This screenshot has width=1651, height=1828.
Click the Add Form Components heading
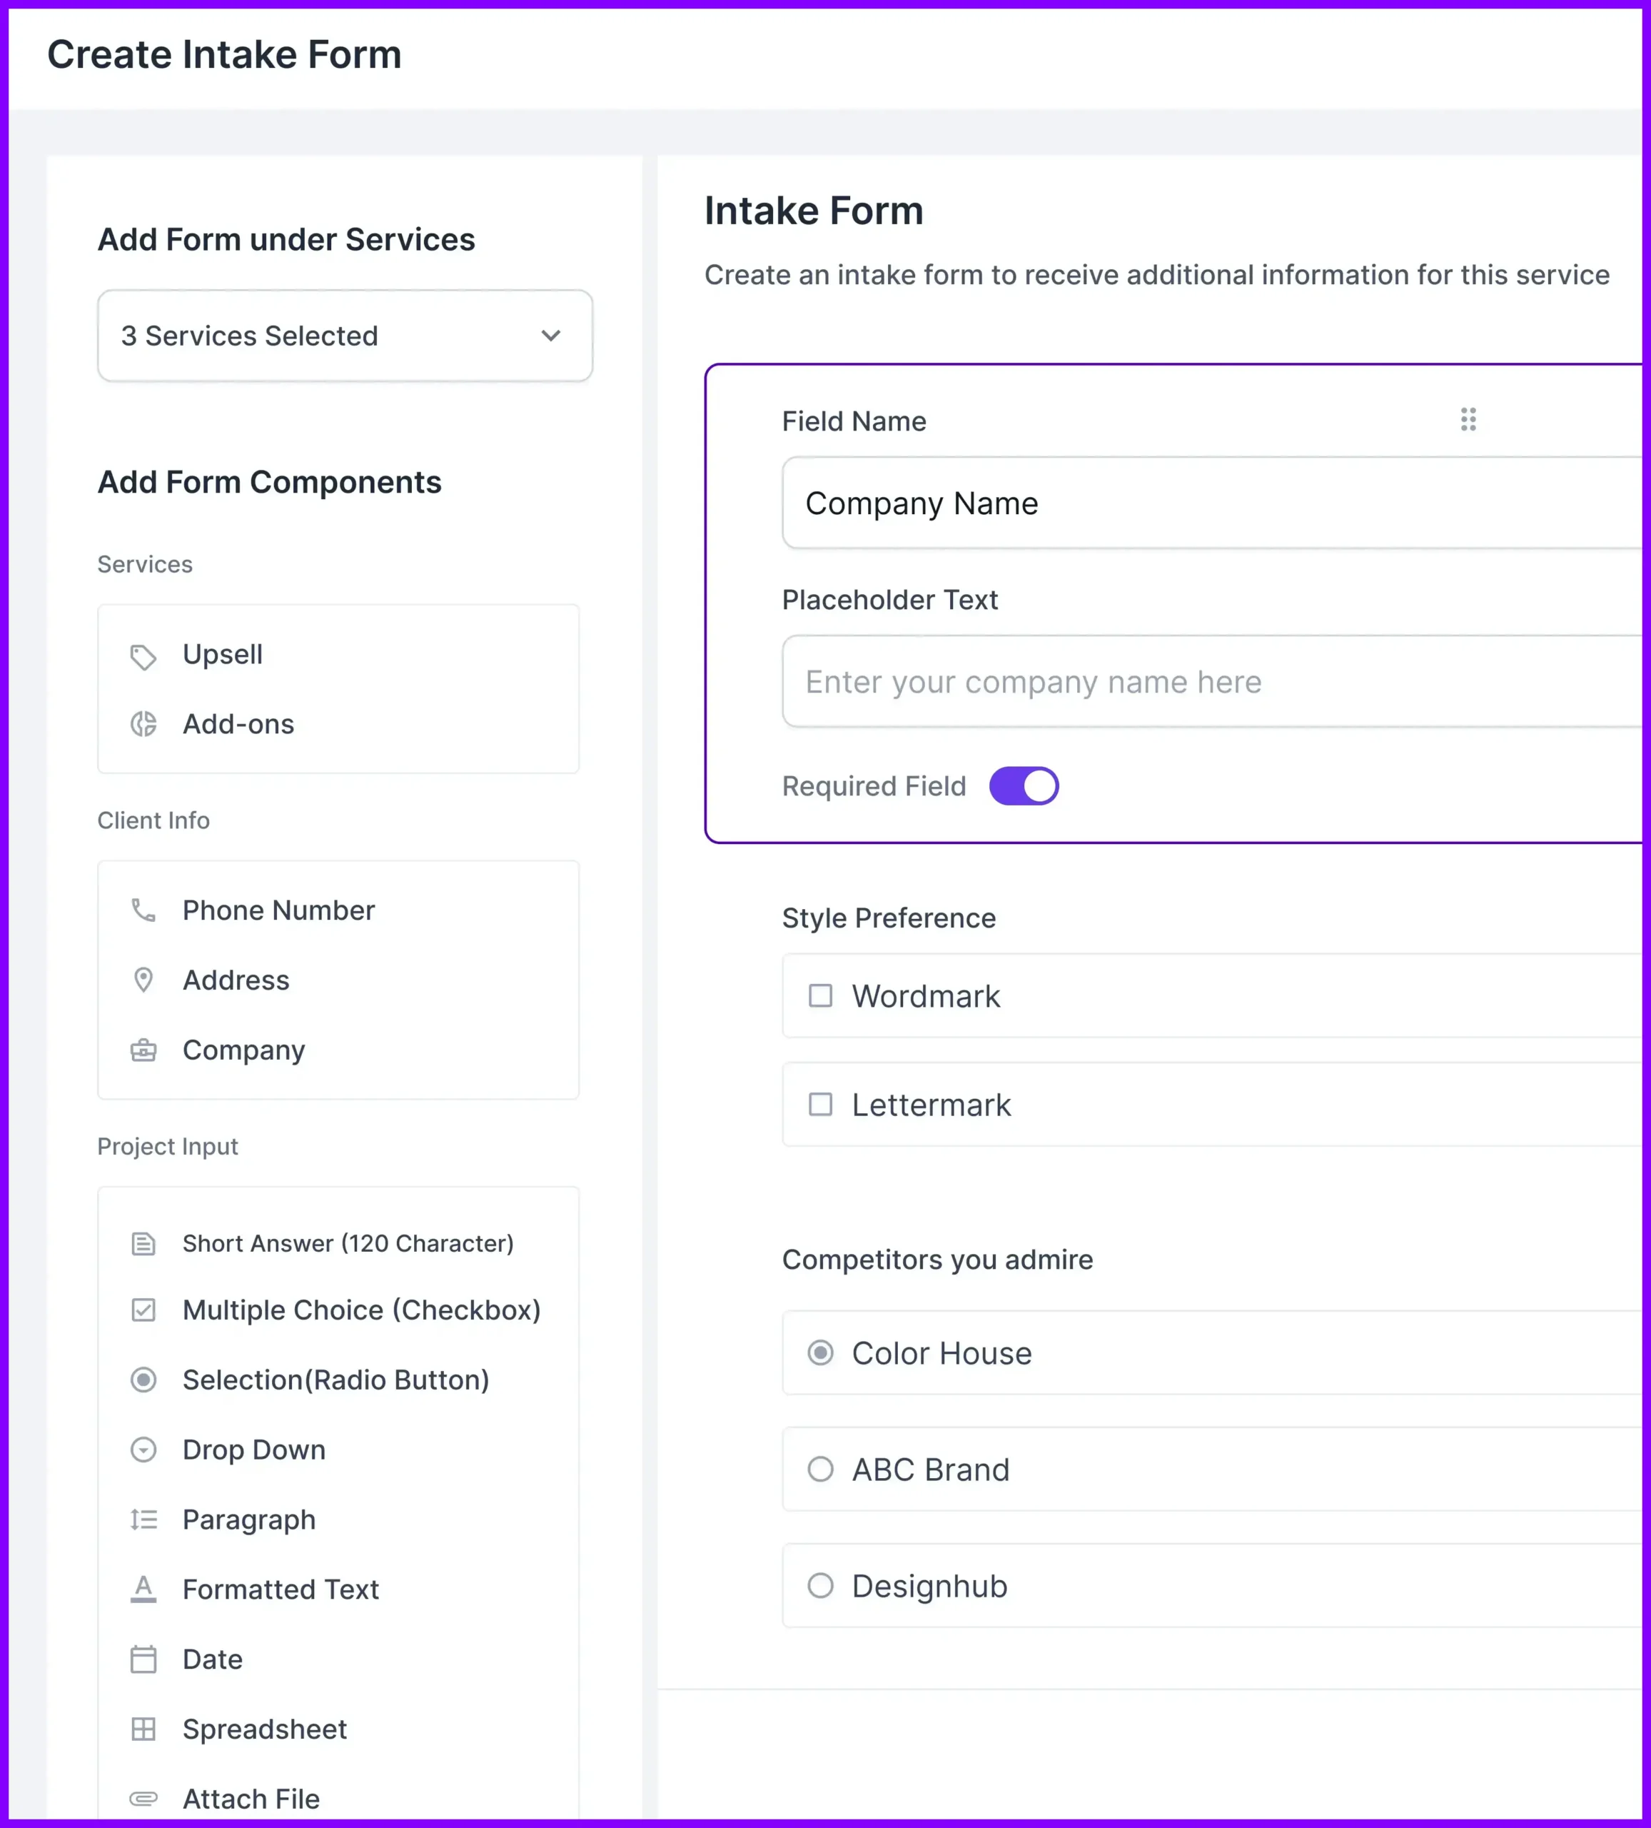click(x=269, y=483)
